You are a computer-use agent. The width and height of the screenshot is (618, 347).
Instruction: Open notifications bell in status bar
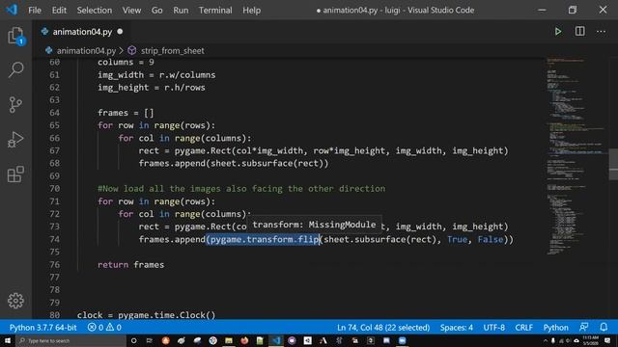[x=604, y=327]
